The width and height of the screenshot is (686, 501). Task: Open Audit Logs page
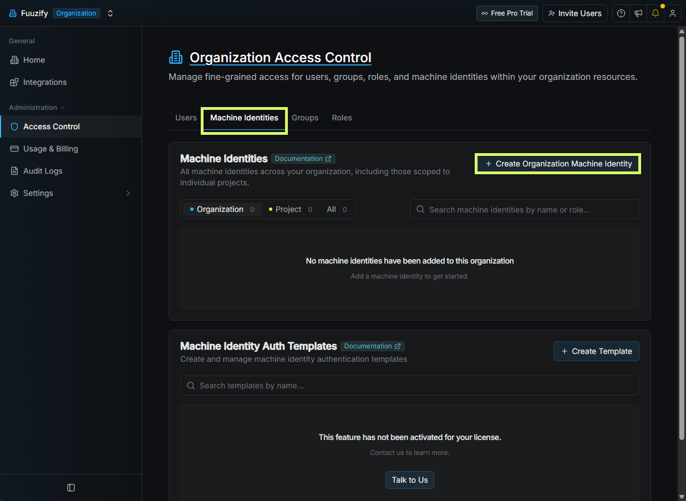70,171
